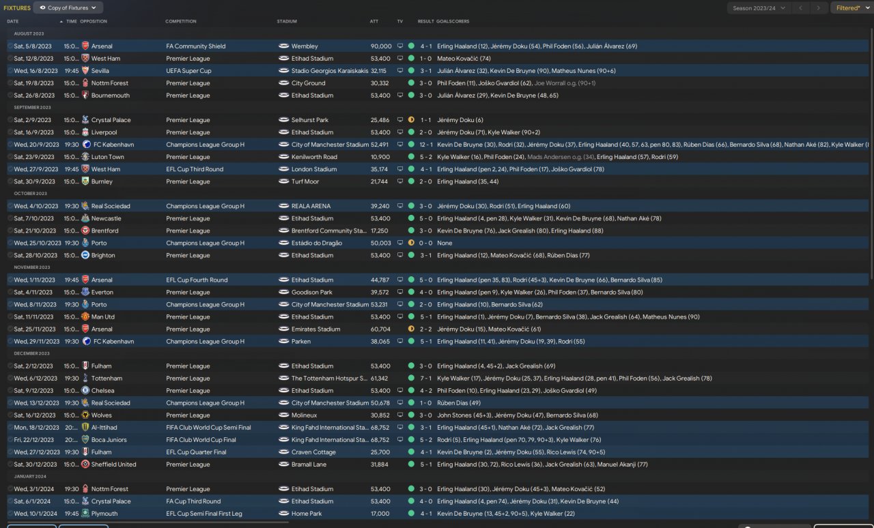
Task: Click the stadium icon beside Selhurst Park
Action: pos(284,120)
